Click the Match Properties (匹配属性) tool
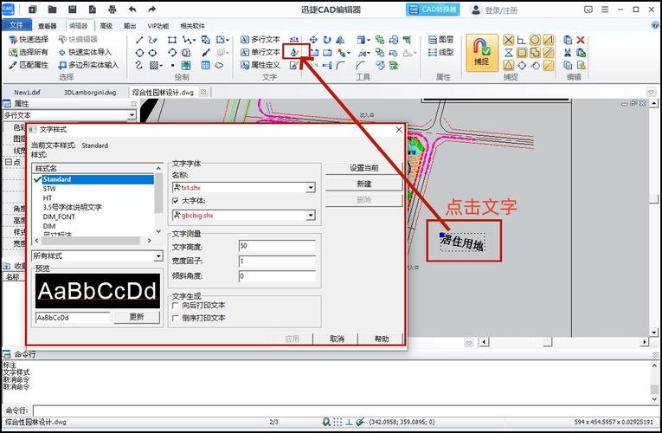This screenshot has height=433, width=662. 28,65
